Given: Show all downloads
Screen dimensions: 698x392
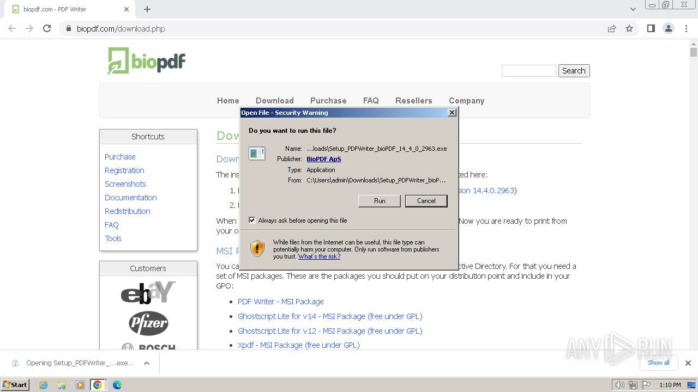Looking at the screenshot, I should coord(659,363).
